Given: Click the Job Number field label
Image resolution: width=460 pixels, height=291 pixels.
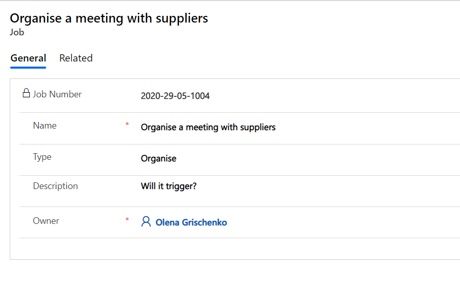Looking at the screenshot, I should (x=57, y=94).
